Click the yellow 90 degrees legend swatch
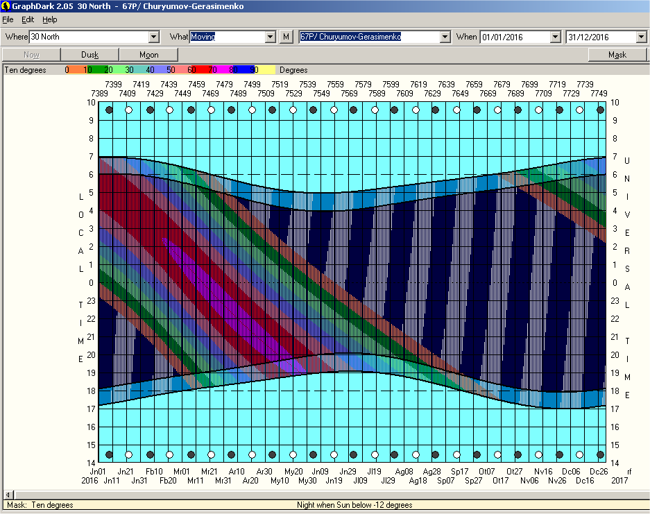This screenshot has width=650, height=514. [266, 70]
